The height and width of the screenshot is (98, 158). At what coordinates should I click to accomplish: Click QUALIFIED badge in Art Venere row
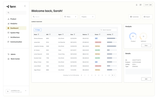[x=97, y=50]
